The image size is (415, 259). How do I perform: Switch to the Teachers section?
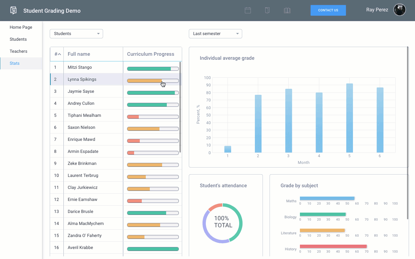coord(19,51)
